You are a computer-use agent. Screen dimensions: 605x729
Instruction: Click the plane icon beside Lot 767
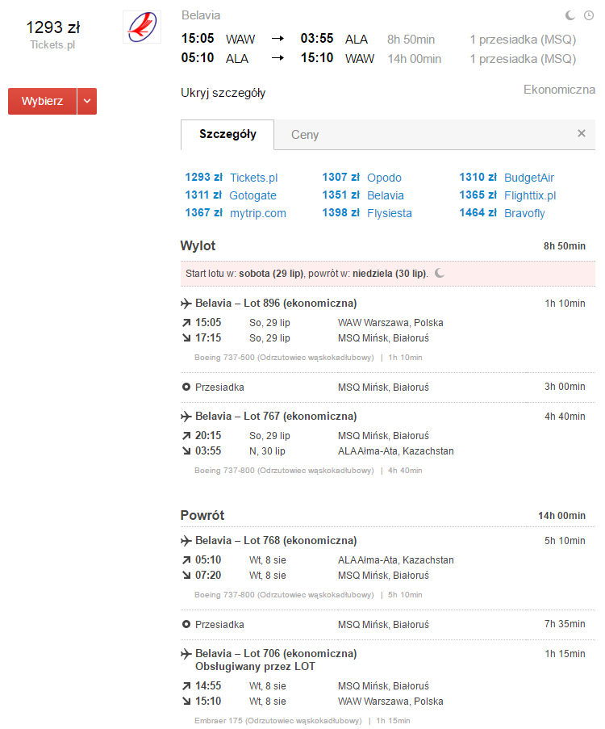pyautogui.click(x=186, y=417)
